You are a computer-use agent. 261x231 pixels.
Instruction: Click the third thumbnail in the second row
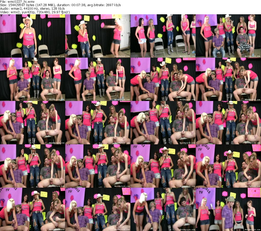coord(163,79)
